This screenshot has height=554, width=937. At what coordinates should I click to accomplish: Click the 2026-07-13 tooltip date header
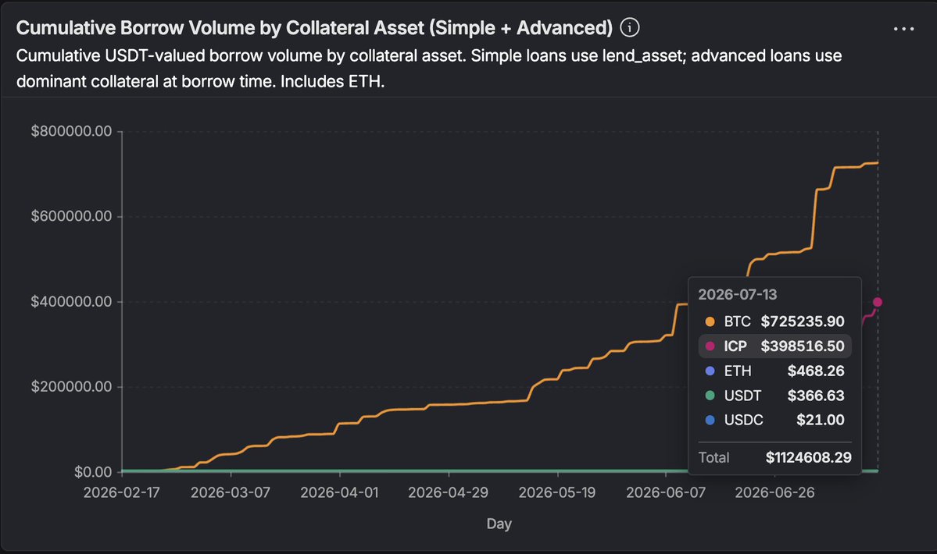(738, 295)
